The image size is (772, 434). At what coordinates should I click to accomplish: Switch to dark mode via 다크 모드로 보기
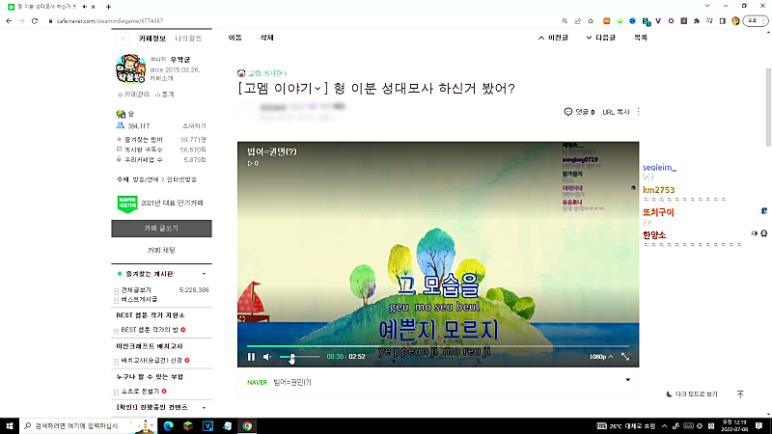[x=692, y=394]
